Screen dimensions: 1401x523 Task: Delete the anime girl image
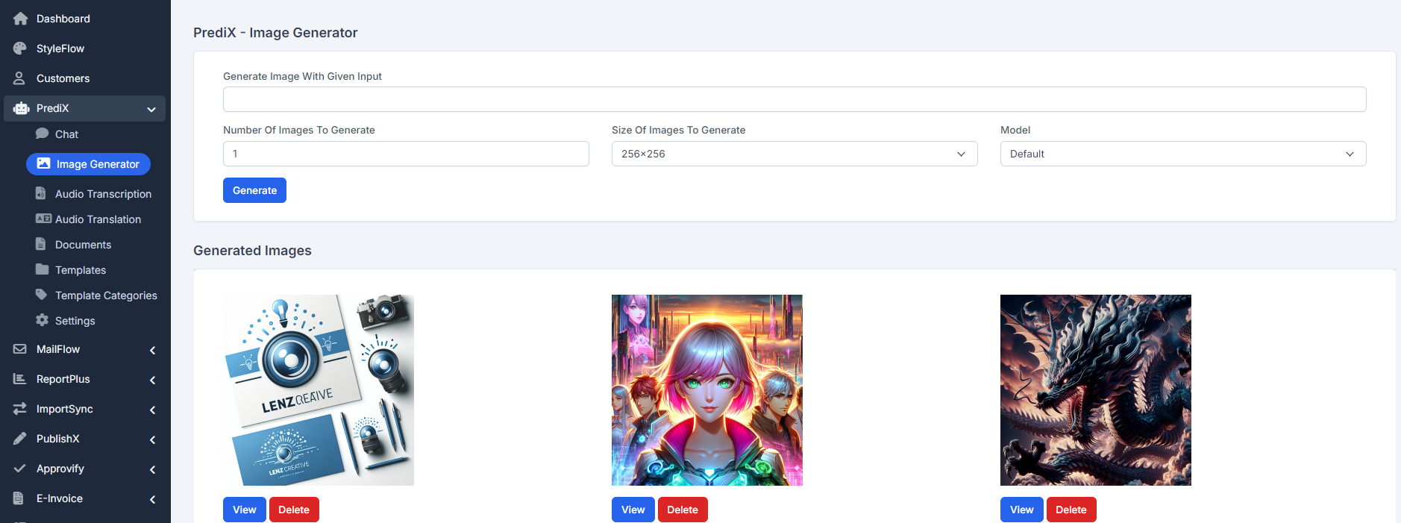click(683, 510)
